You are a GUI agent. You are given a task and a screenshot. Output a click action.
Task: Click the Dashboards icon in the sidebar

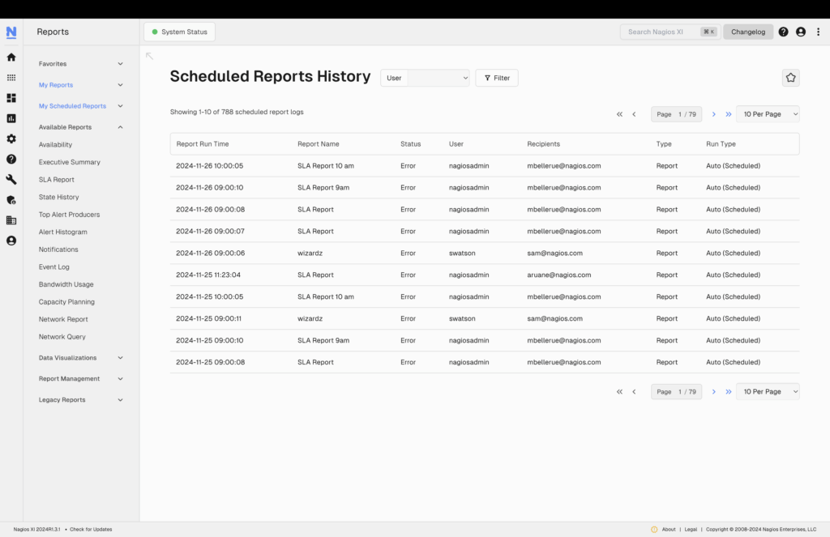pos(11,96)
